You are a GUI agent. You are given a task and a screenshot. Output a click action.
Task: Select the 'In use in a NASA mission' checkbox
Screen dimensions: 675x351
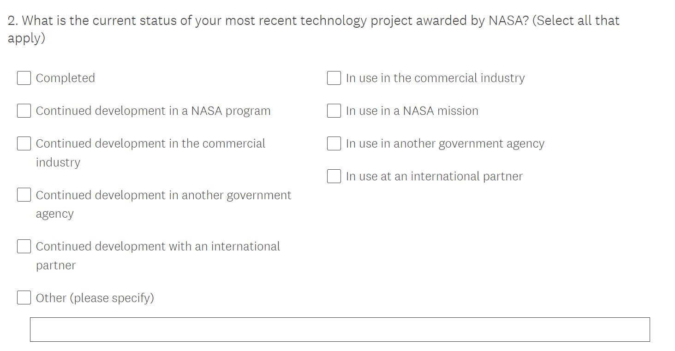334,111
